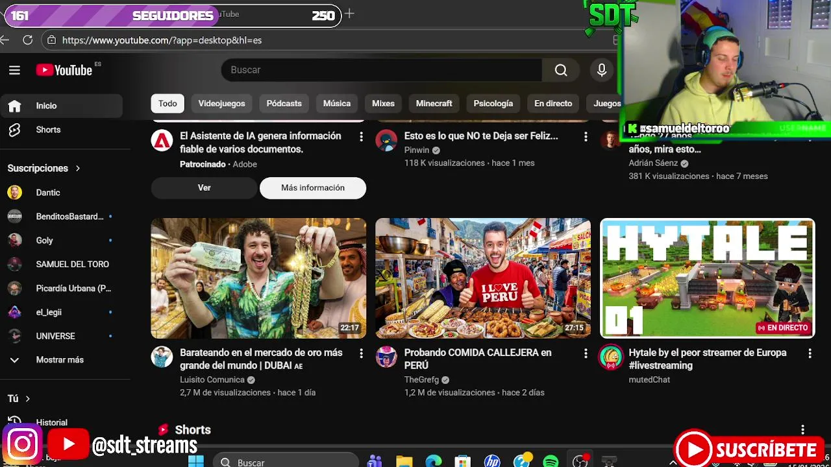Open Shorts in the sidebar
The width and height of the screenshot is (831, 467).
62,130
